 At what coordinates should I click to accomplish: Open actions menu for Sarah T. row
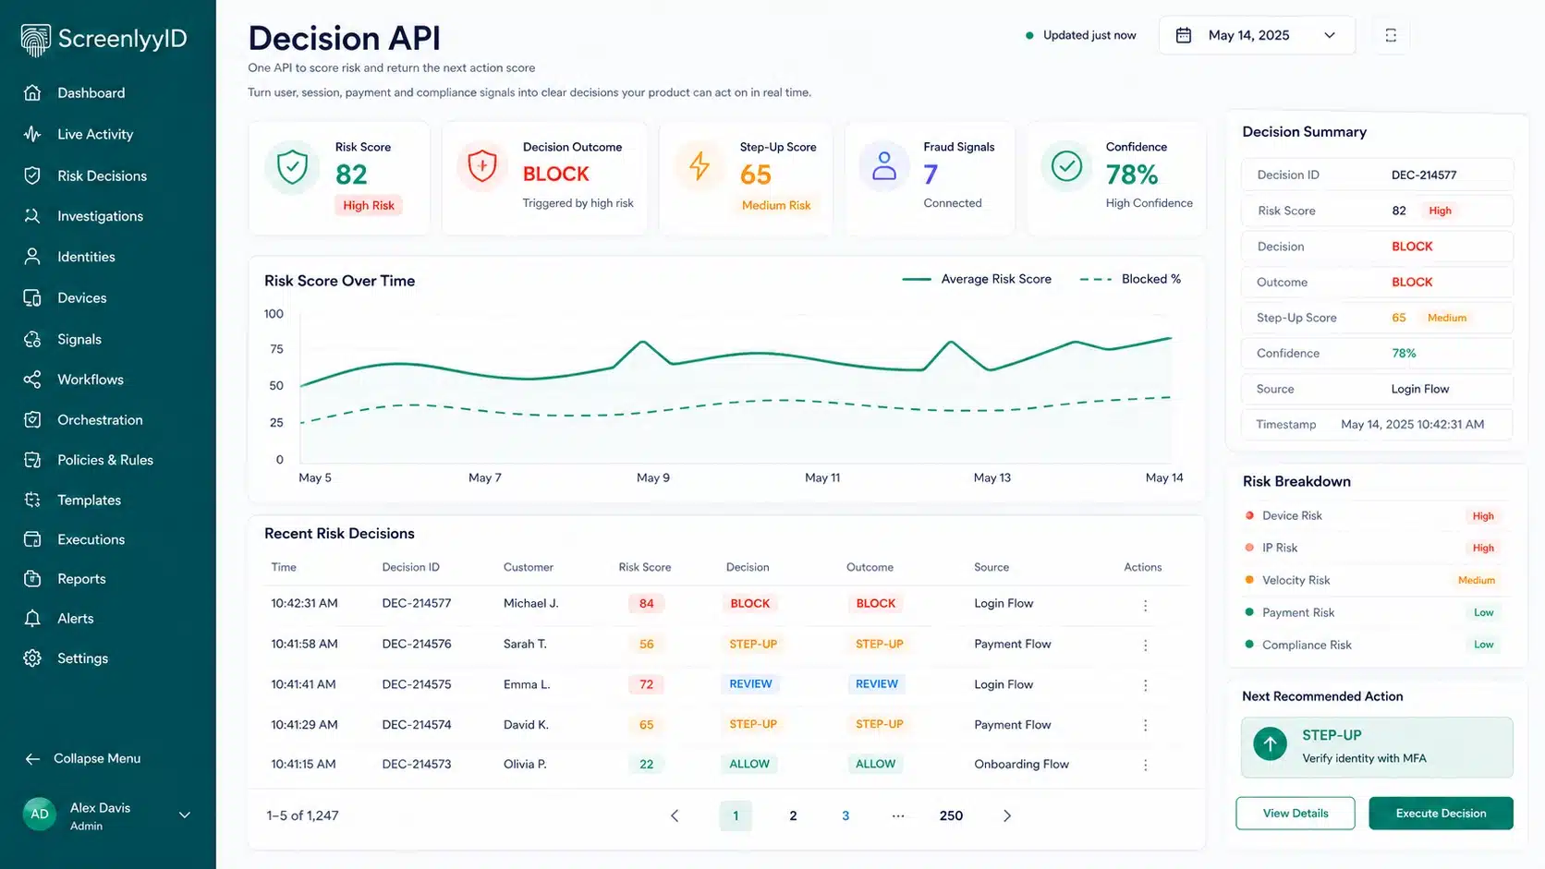(1145, 646)
